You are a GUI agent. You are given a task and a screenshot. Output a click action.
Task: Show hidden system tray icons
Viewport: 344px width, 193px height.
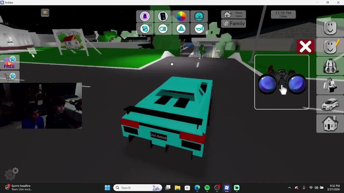[x=289, y=188]
